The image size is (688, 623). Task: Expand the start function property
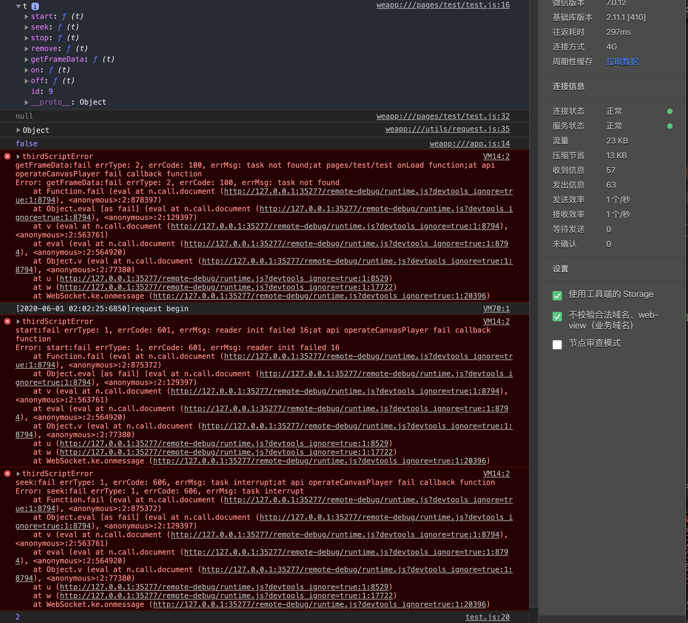pos(26,16)
